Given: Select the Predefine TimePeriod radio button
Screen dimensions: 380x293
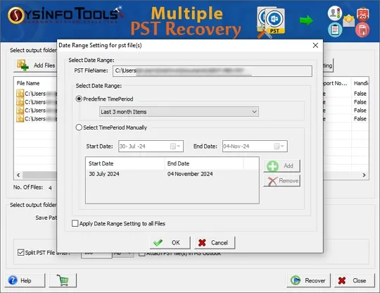Looking at the screenshot, I should coord(79,99).
